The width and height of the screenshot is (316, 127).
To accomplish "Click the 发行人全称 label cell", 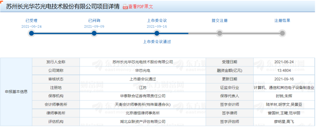I will tap(56, 62).
